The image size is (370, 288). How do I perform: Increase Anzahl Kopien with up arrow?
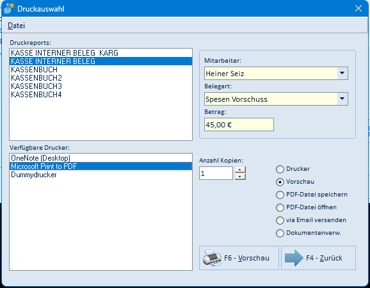240,170
